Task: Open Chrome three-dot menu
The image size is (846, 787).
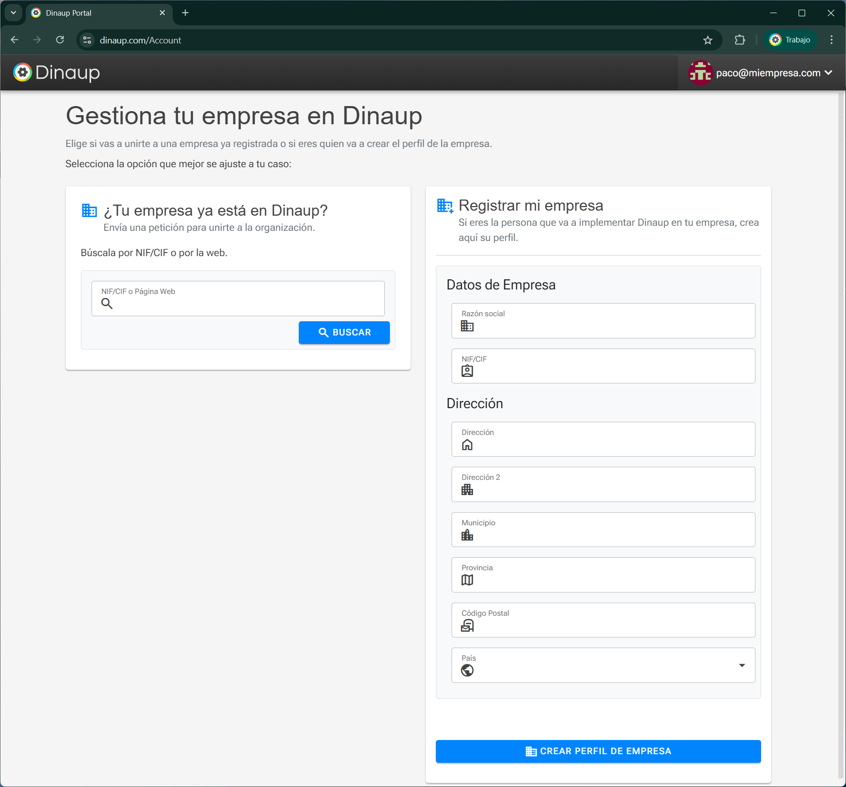Action: pyautogui.click(x=831, y=40)
